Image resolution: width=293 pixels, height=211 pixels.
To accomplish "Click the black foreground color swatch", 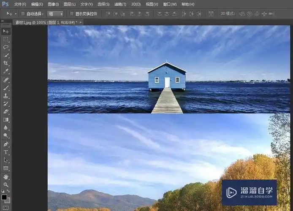I will click(4, 197).
